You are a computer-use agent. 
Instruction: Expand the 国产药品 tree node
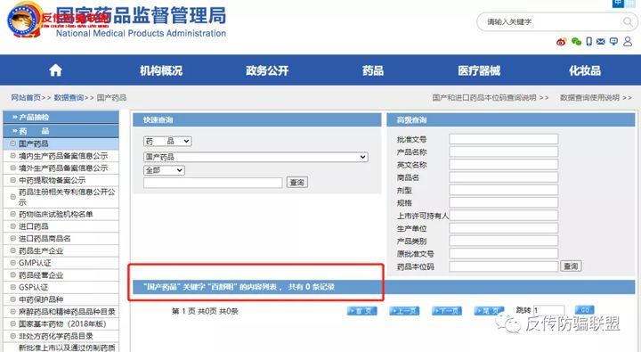tap(13, 143)
